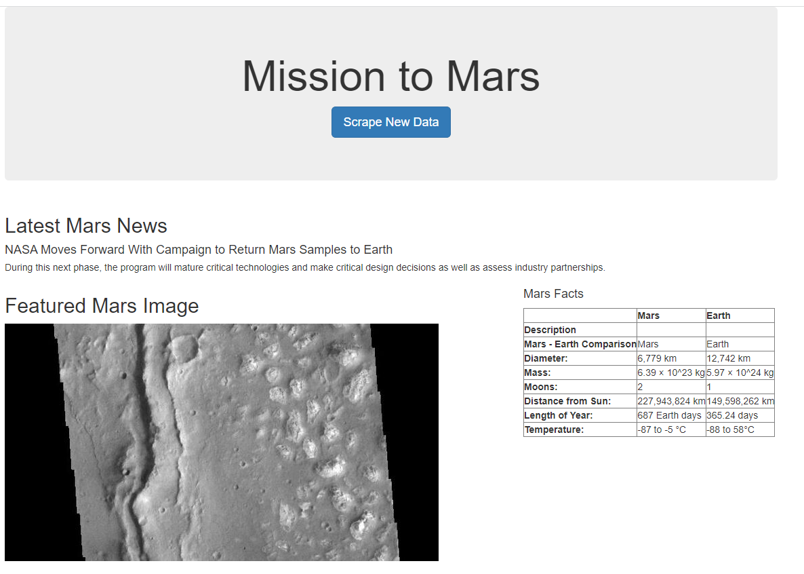Select the Moons row label

click(542, 386)
